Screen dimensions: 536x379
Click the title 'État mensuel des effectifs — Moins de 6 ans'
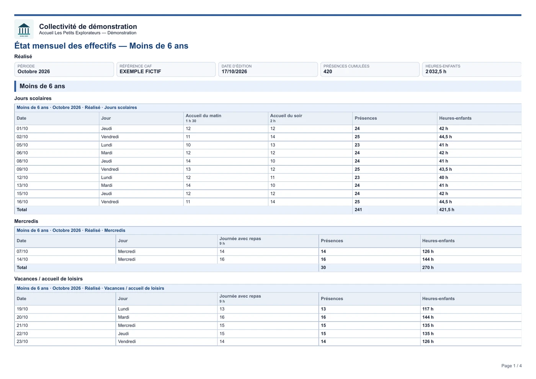coord(101,46)
